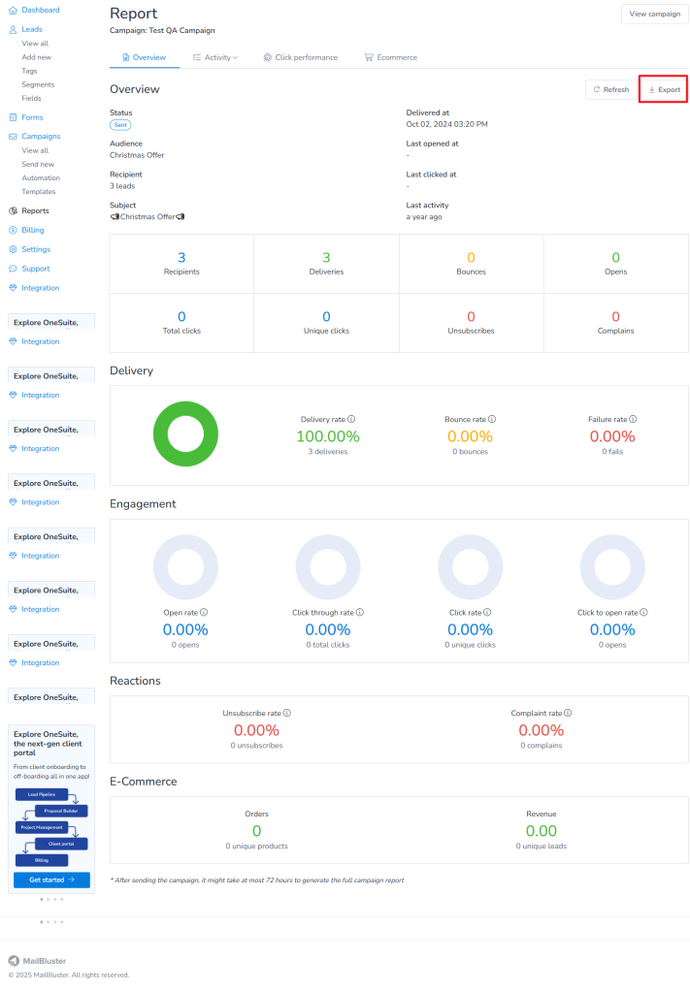Click the info icon beside Open rate
This screenshot has height=993, width=690.
point(205,613)
